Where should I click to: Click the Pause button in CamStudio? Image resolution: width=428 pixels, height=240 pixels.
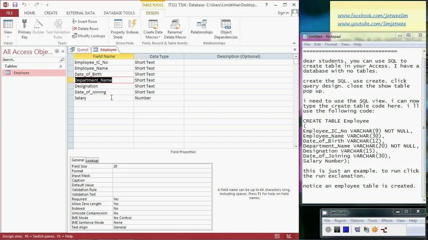[x=337, y=230]
